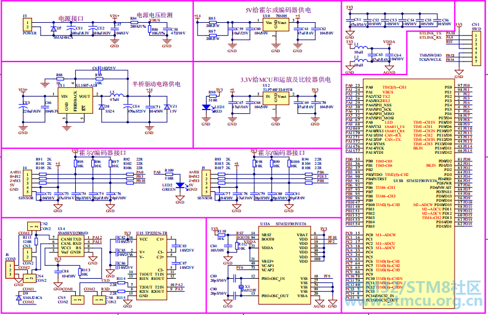Select the J4 SENSOR connector
The width and height of the screenshot is (488, 315).
point(27,183)
